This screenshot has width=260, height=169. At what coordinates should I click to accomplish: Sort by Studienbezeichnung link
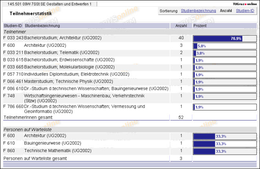click(198, 11)
